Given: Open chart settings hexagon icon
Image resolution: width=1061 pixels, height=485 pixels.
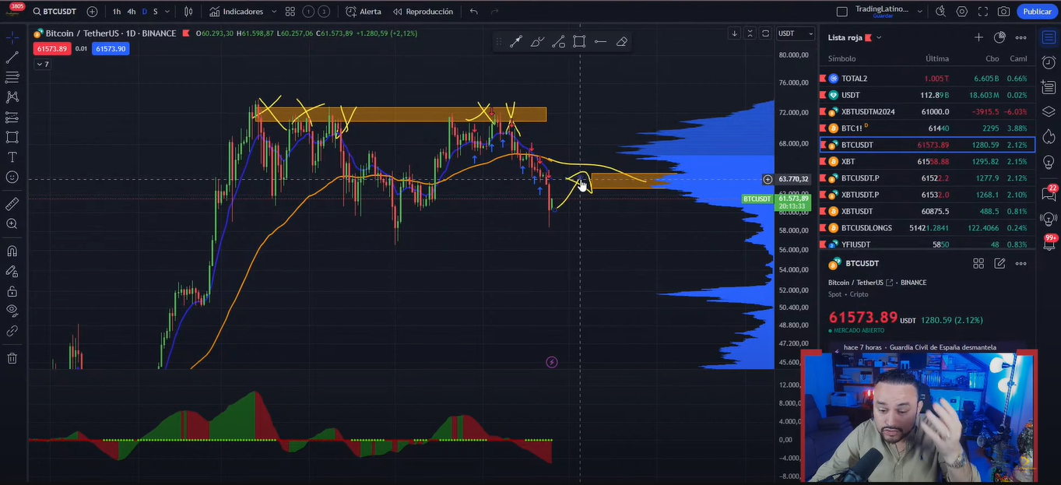Looking at the screenshot, I should [962, 12].
